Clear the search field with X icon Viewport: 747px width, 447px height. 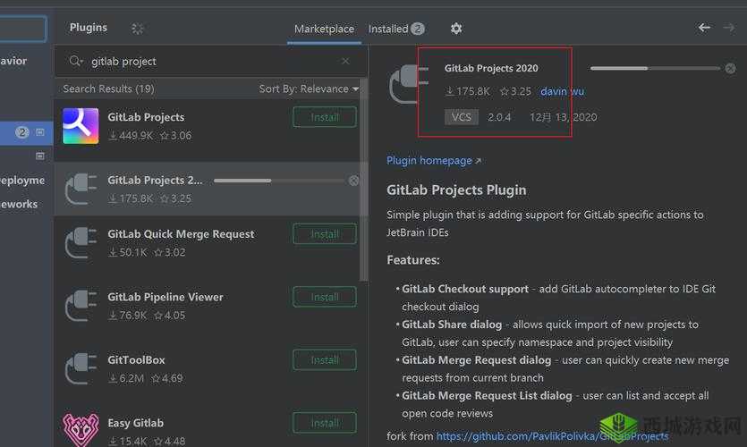pos(345,62)
